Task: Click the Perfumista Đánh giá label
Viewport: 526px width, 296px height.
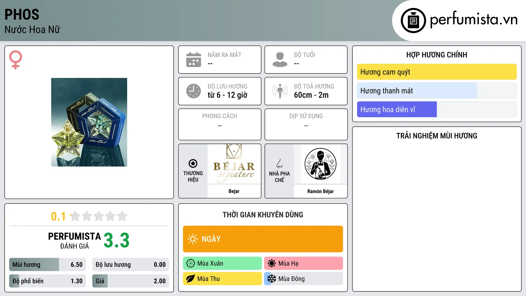Action: click(74, 240)
